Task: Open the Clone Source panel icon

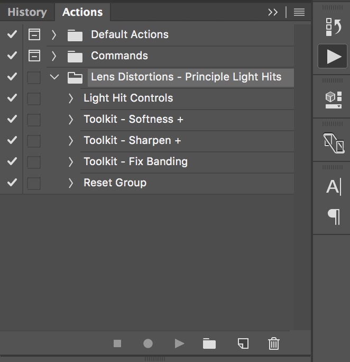Action: [334, 143]
